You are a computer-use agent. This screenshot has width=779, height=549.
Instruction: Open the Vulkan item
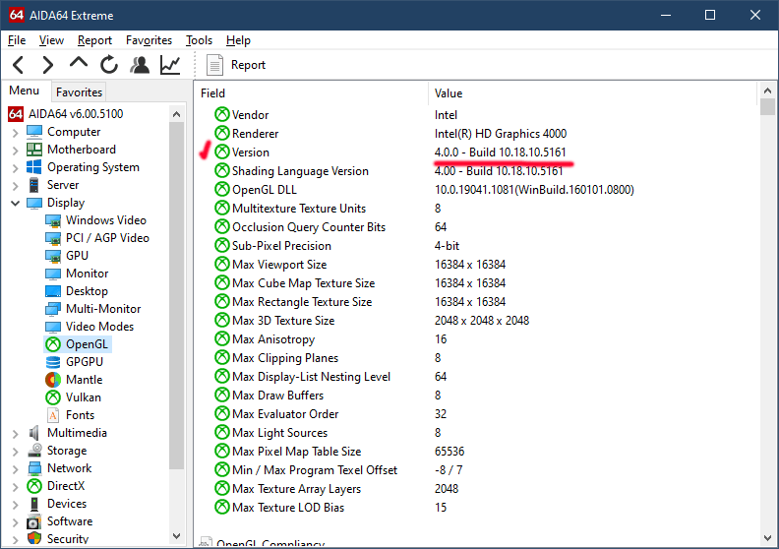(73, 397)
